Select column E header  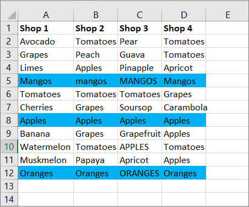(228, 15)
